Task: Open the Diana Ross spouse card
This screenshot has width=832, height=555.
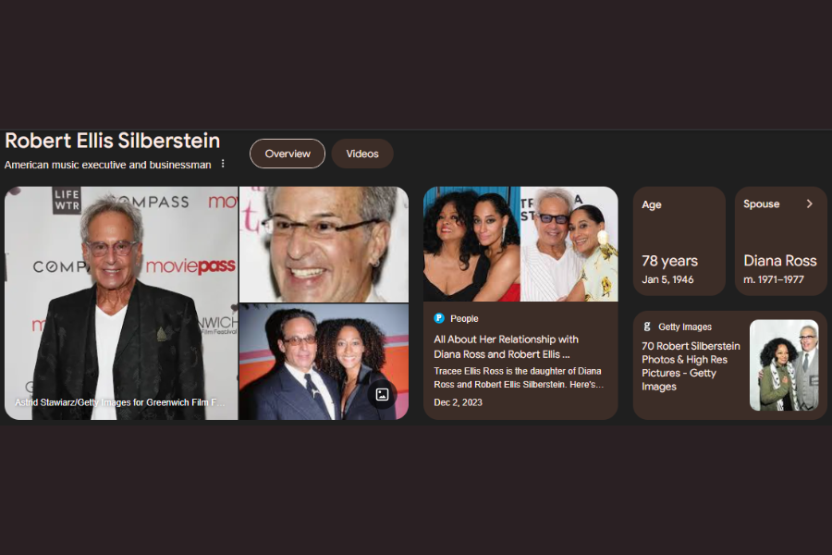Action: point(780,241)
